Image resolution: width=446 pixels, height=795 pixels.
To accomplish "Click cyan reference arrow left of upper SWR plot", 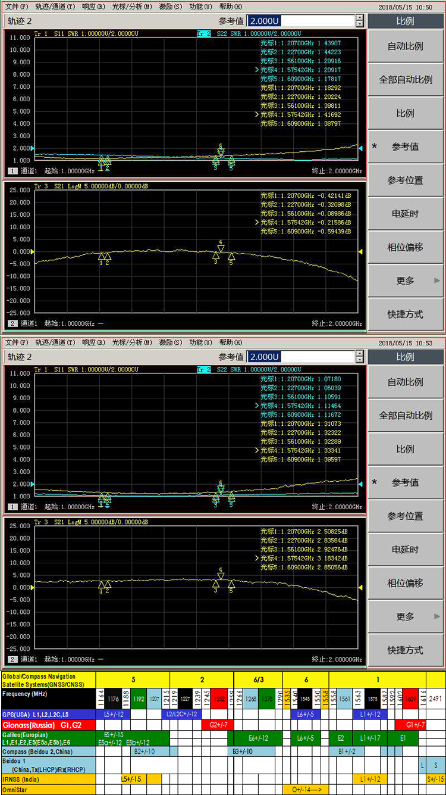I will tap(33, 148).
